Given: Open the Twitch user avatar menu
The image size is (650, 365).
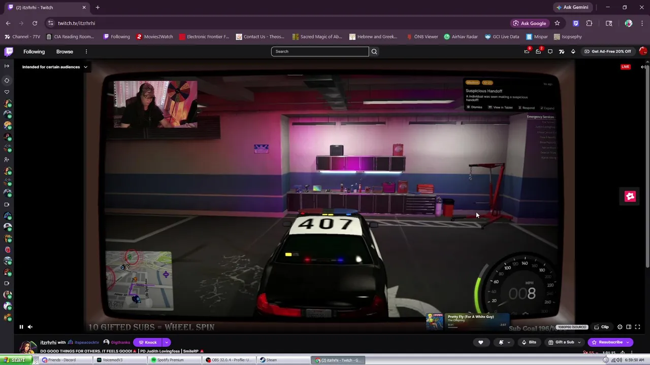Looking at the screenshot, I should point(643,51).
